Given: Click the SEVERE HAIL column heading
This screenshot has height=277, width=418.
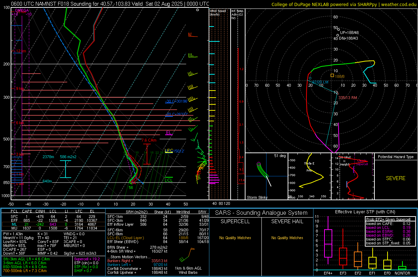Looking at the screenshot, I should pyautogui.click(x=287, y=221).
